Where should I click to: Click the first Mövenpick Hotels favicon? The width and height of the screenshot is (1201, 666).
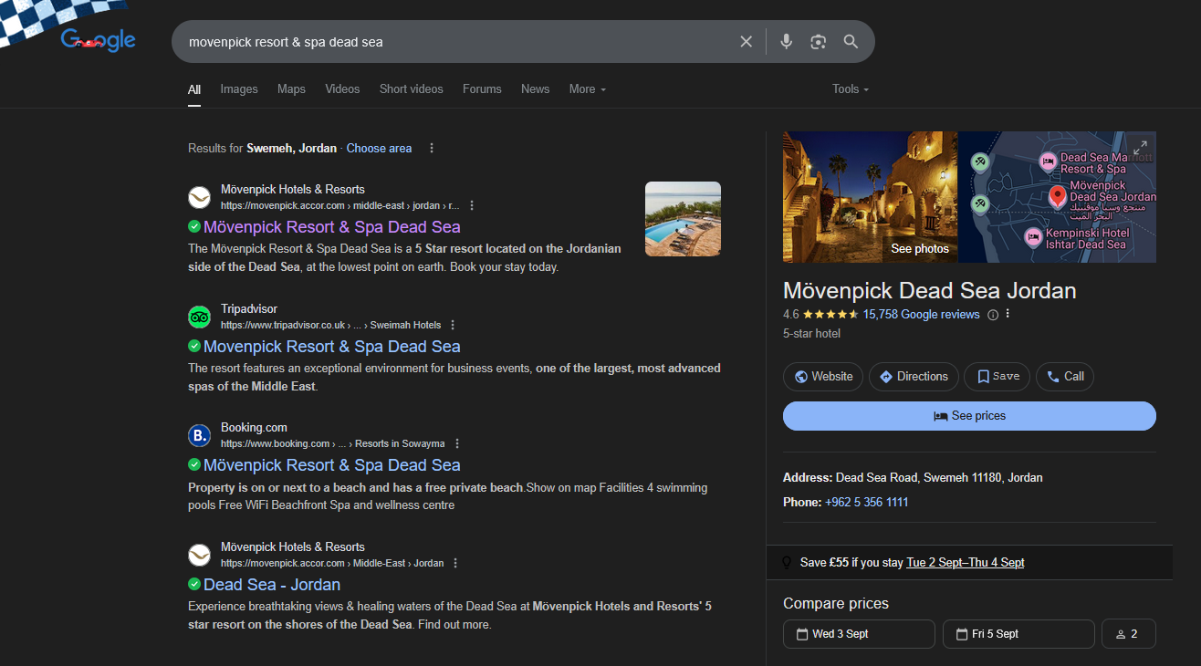[x=199, y=197]
